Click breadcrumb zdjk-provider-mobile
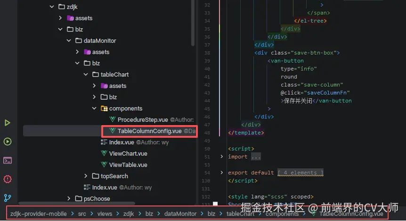The width and height of the screenshot is (406, 221). (x=38, y=214)
